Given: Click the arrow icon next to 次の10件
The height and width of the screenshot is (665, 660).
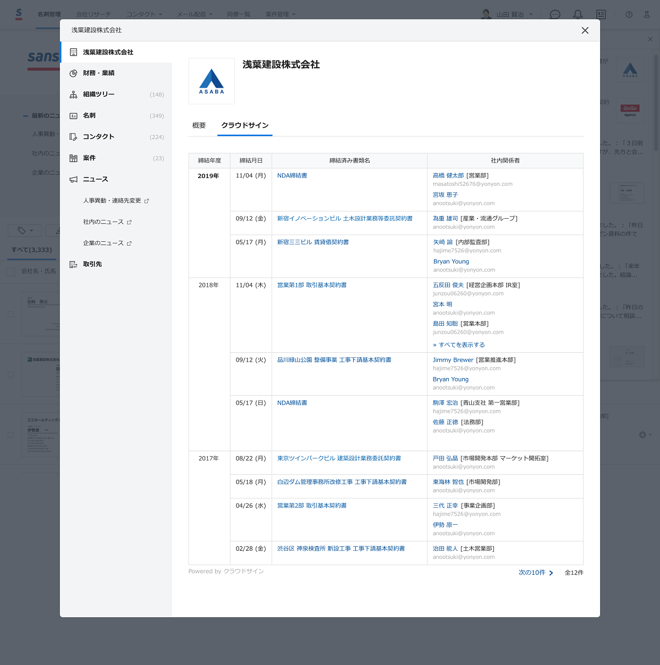Looking at the screenshot, I should pos(551,573).
